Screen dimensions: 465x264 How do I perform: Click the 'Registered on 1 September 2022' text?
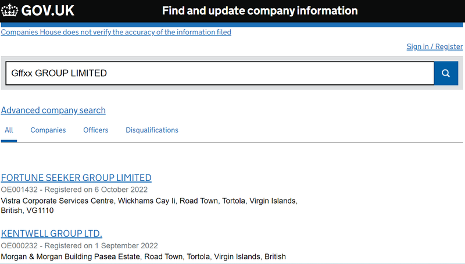pyautogui.click(x=101, y=245)
